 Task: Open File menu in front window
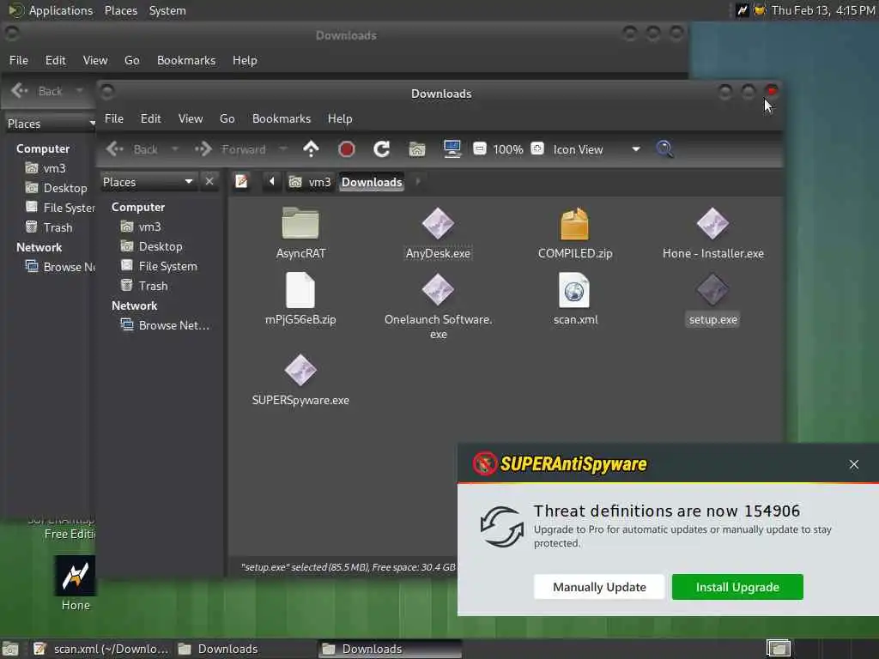coord(114,118)
